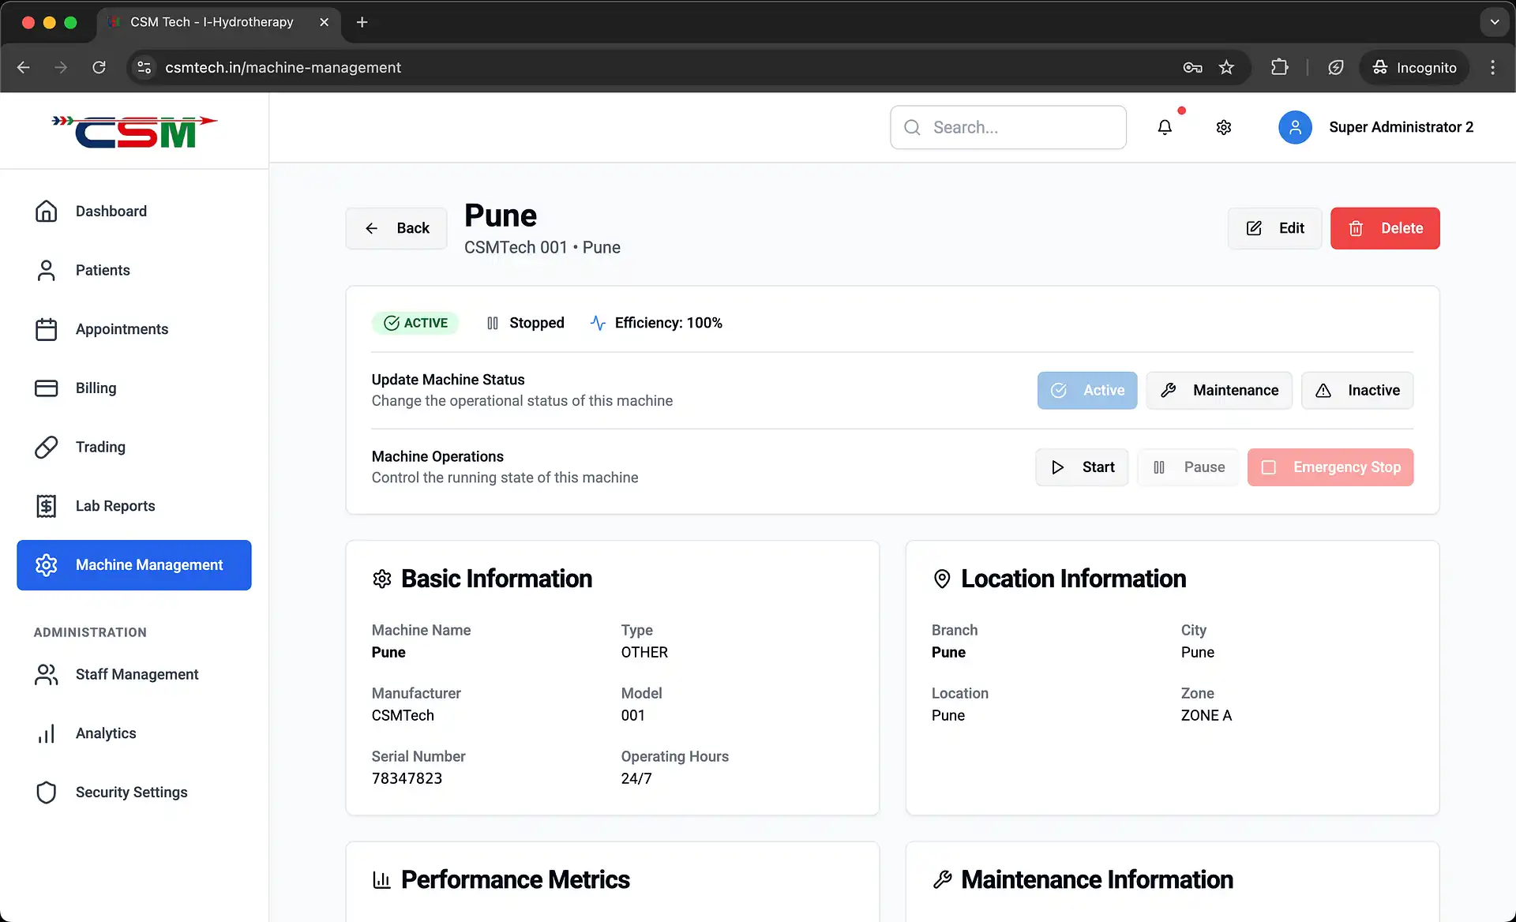Viewport: 1516px width, 922px height.
Task: Click the Staff Management people icon
Action: pos(47,674)
